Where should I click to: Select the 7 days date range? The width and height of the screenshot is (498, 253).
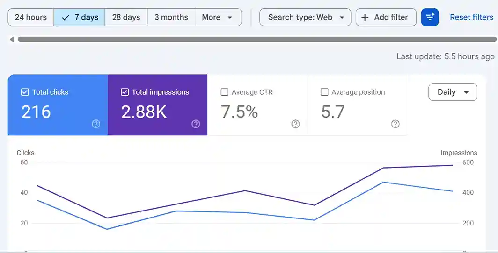click(80, 17)
